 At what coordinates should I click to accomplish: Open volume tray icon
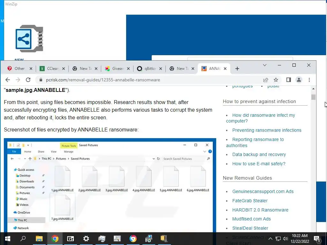pyautogui.click(x=285, y=239)
